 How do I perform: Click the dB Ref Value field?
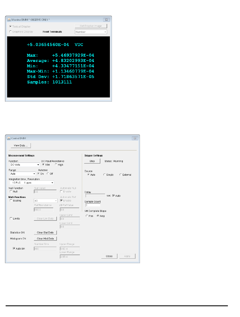69,210
